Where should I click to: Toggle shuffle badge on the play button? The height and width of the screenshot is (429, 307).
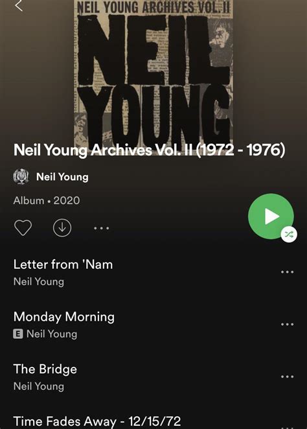coord(289,234)
